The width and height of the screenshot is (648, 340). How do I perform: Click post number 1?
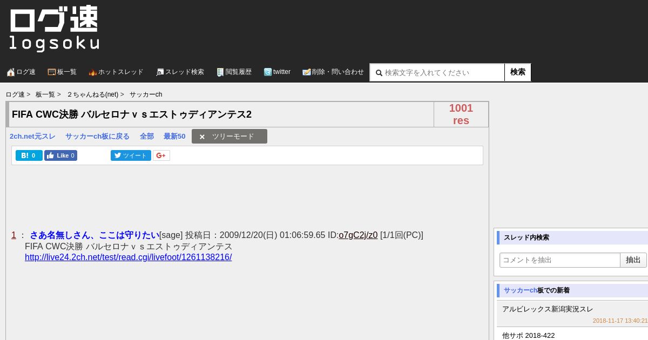click(14, 235)
